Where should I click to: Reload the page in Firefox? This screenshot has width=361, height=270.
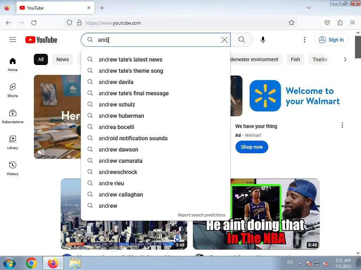coord(34,23)
